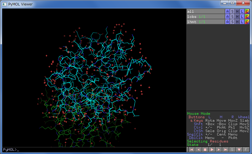This screenshot has width=252, height=154.
Task: Step back one frame
Action: [198, 150]
